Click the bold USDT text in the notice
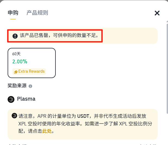This screenshot has height=145, width=168. click(x=83, y=116)
